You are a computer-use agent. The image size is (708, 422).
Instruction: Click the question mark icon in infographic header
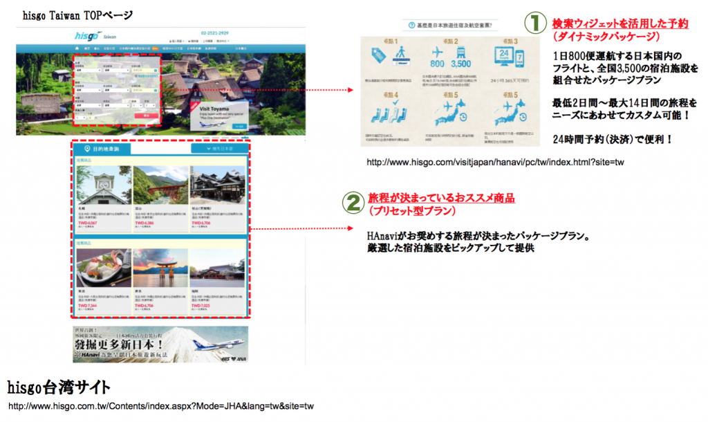tap(413, 26)
